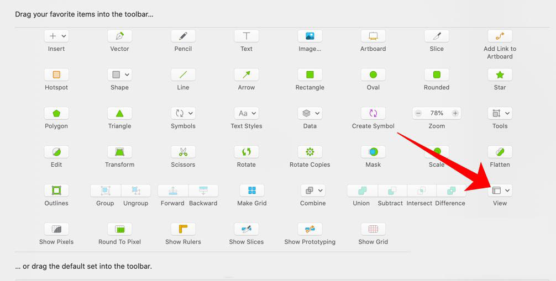
Task: Pick the Line tool icon
Action: pos(183,75)
